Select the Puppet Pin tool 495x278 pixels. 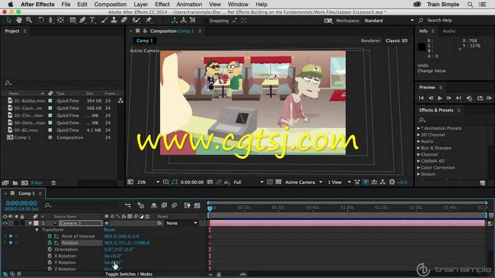(x=148, y=20)
